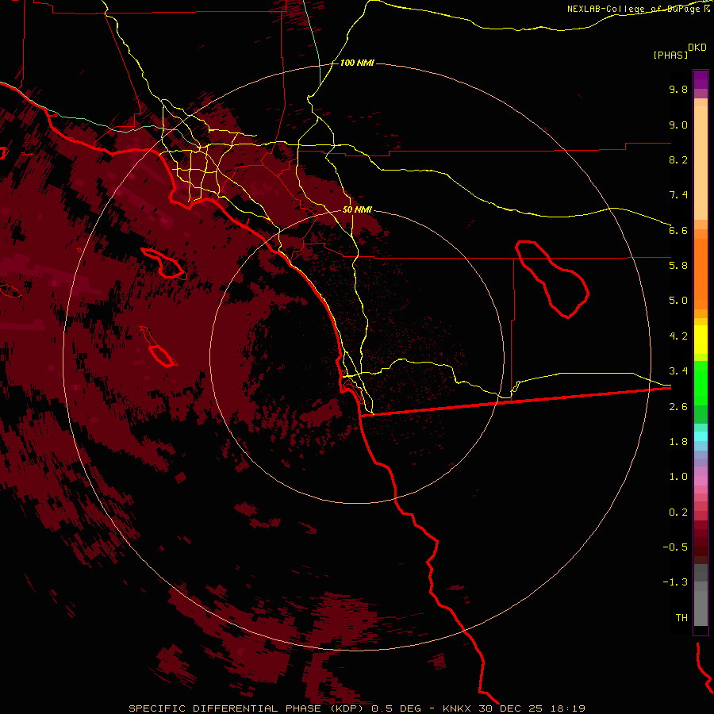The image size is (714, 714).
Task: Click the -1.3 scale label
Action: point(675,582)
